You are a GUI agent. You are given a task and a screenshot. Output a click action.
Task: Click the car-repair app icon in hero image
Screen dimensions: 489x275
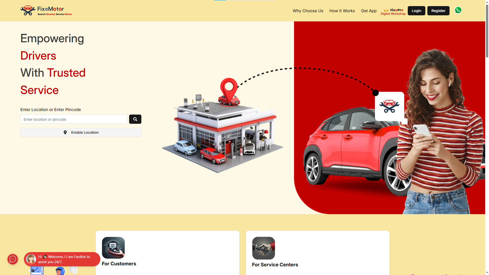click(x=389, y=107)
